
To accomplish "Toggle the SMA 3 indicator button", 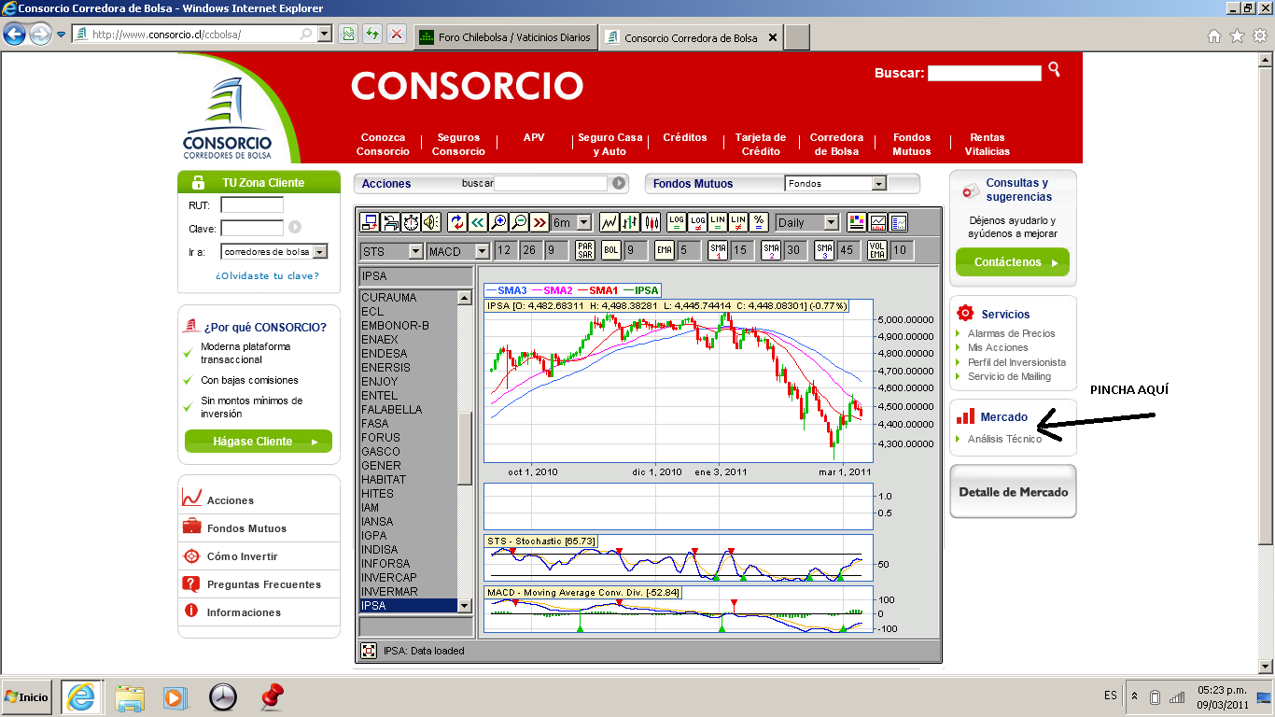I will pyautogui.click(x=823, y=250).
